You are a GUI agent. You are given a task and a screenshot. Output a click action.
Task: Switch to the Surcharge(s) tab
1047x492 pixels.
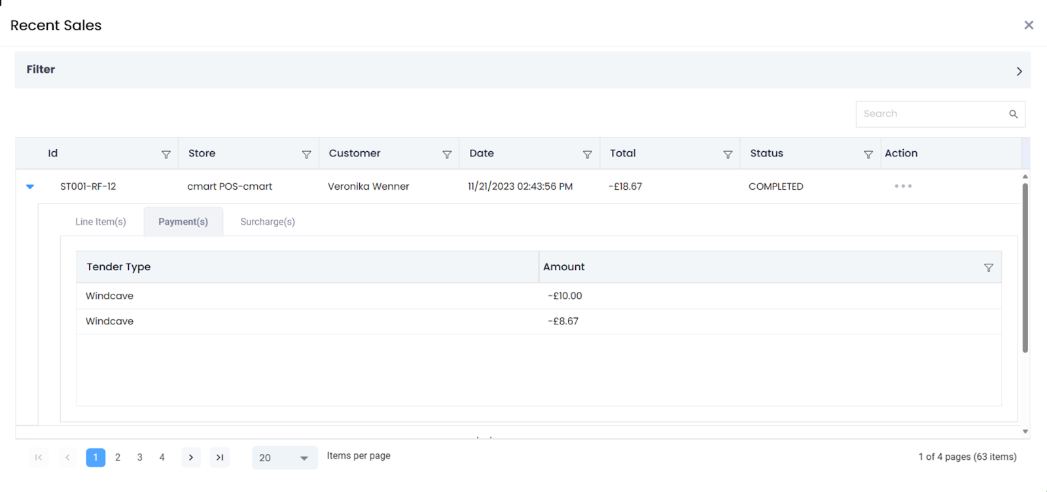click(268, 222)
